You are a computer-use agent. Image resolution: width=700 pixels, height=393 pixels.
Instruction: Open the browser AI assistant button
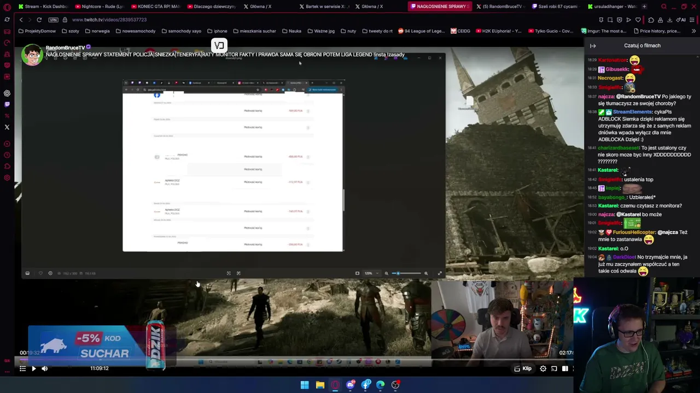681,20
